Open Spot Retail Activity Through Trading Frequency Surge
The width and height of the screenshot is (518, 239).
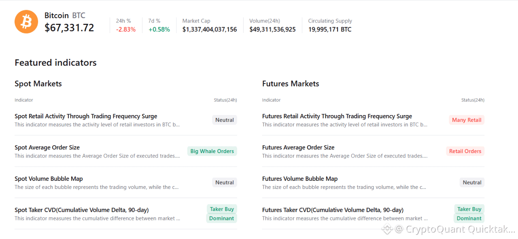click(86, 116)
